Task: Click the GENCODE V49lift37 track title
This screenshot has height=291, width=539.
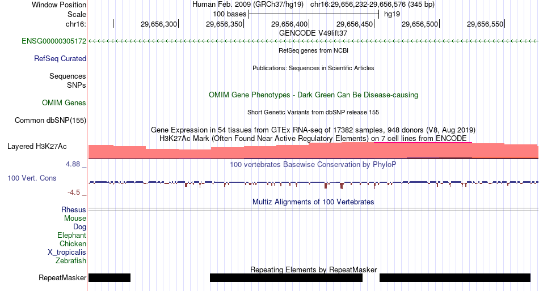Action: (313, 33)
